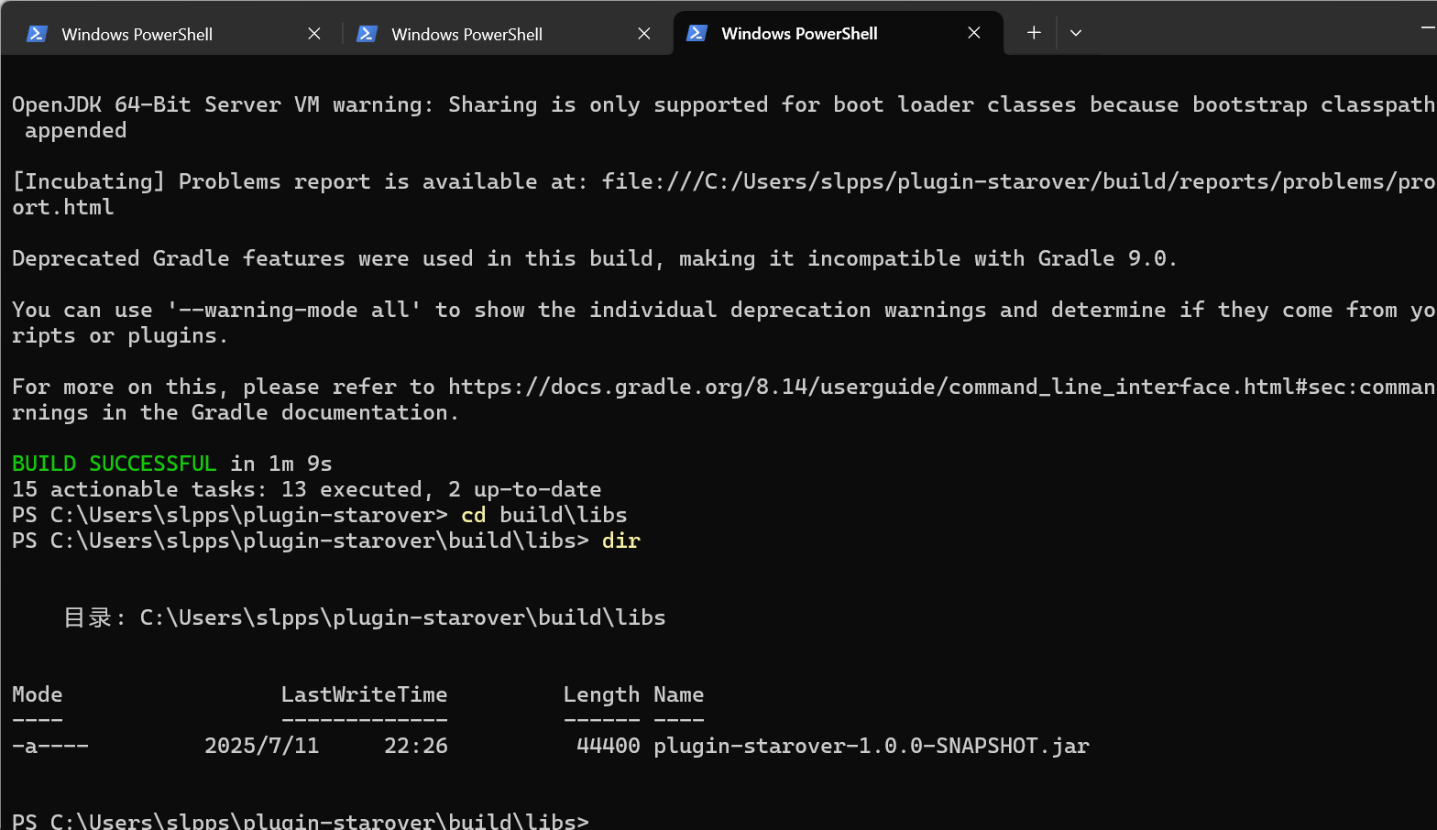
Task: Select the active third Windows PowerShell tab
Action: [799, 34]
